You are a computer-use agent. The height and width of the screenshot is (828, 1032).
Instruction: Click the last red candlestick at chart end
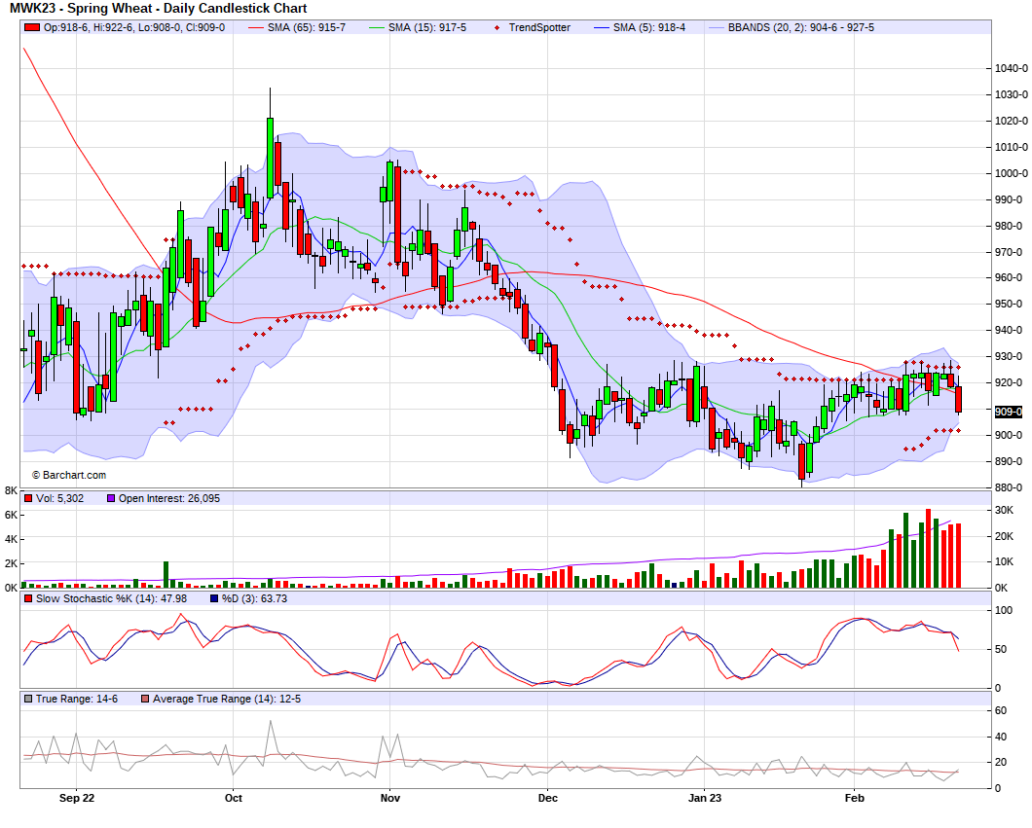[958, 399]
